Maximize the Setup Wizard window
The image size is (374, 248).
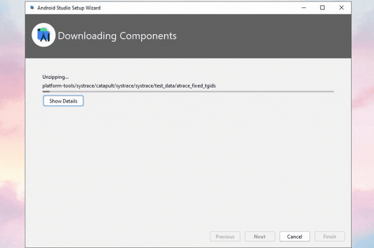click(x=322, y=7)
